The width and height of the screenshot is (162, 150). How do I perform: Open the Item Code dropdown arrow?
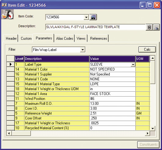[86, 17]
